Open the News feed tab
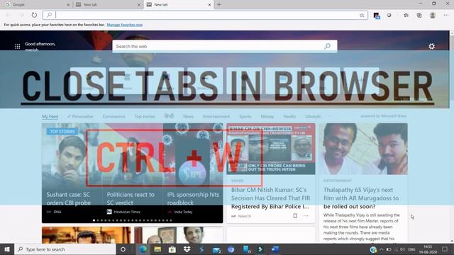The image size is (454, 255). pos(188,116)
